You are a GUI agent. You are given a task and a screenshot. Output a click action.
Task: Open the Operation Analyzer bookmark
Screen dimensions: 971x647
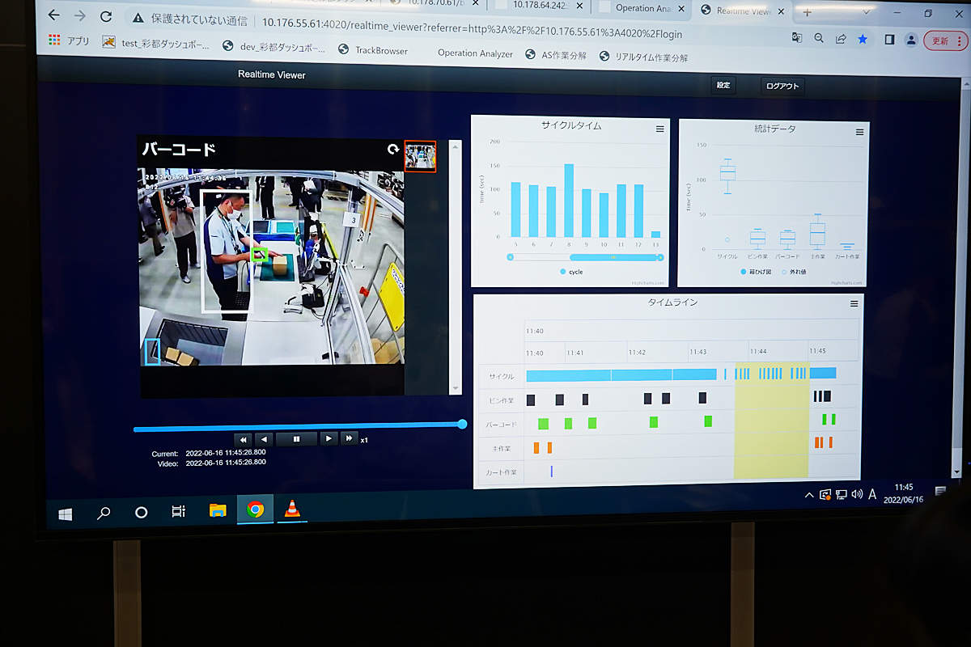(x=475, y=53)
